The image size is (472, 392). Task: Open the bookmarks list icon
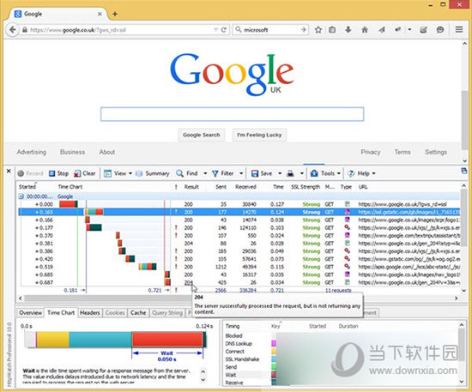pos(332,30)
